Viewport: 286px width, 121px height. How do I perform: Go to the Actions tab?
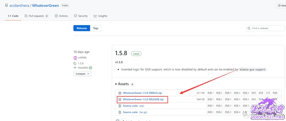[x=61, y=16]
